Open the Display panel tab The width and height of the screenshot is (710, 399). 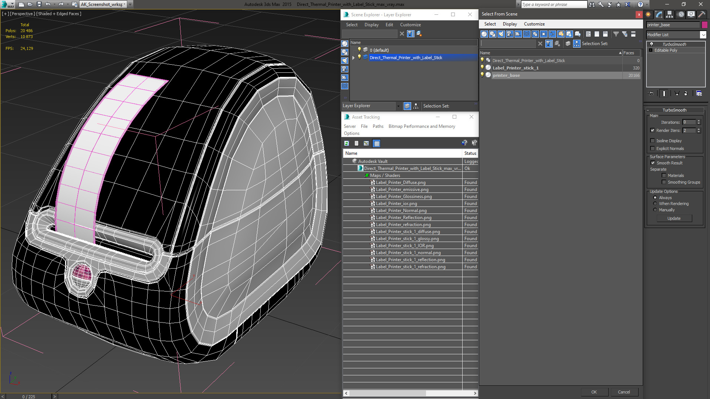pyautogui.click(x=691, y=14)
